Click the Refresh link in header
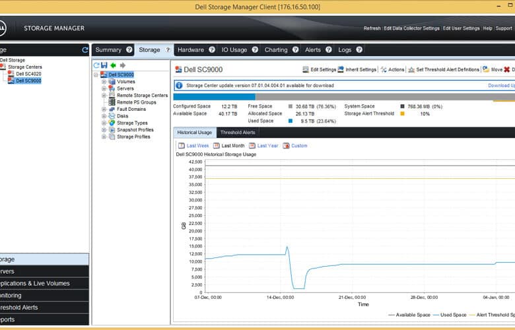The width and height of the screenshot is (515, 330). click(372, 28)
